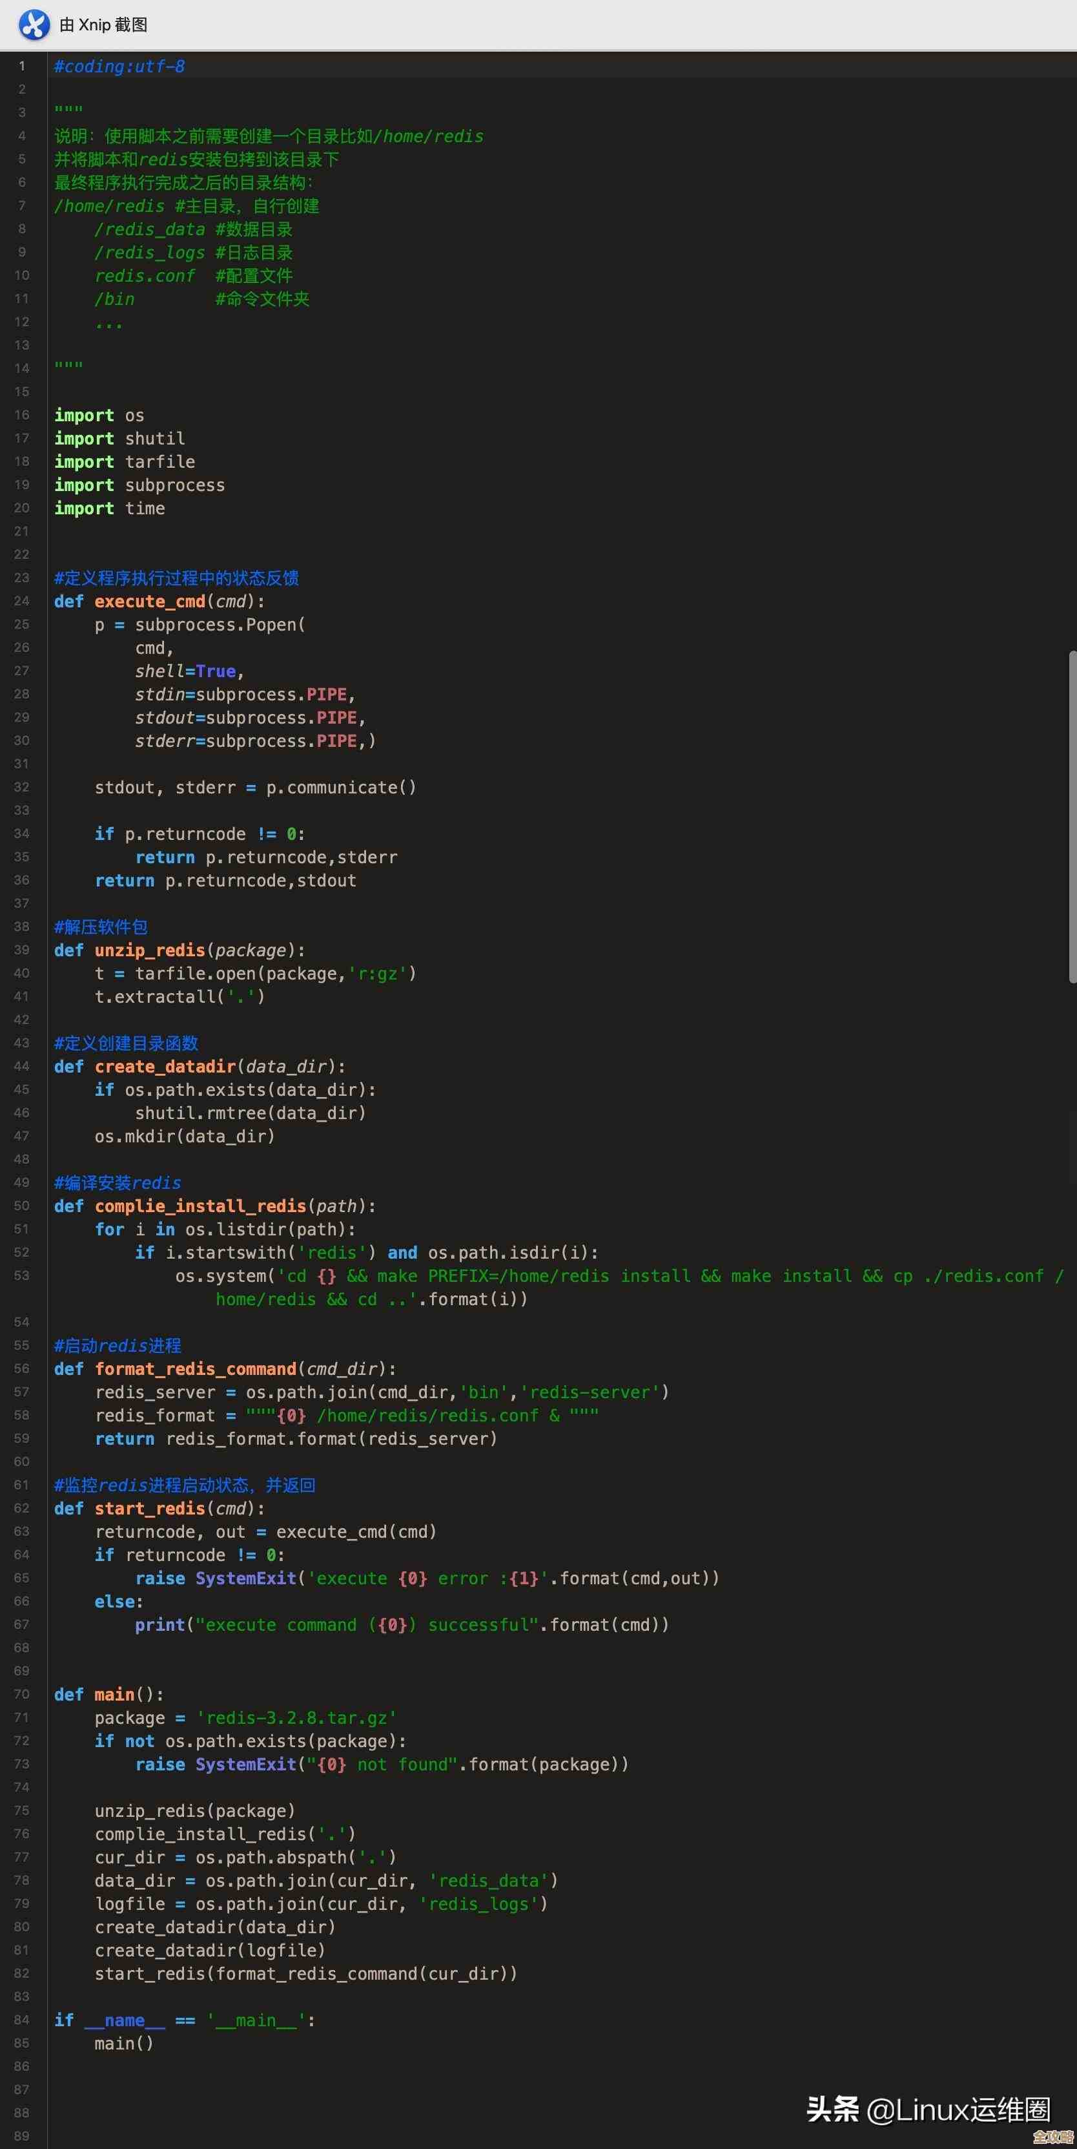Click the if __name__ == '__main__' line
The width and height of the screenshot is (1077, 2149).
[x=183, y=2019]
